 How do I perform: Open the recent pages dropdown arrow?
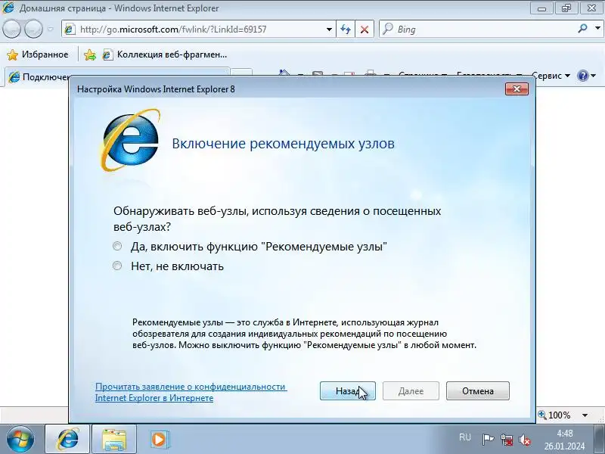point(51,29)
